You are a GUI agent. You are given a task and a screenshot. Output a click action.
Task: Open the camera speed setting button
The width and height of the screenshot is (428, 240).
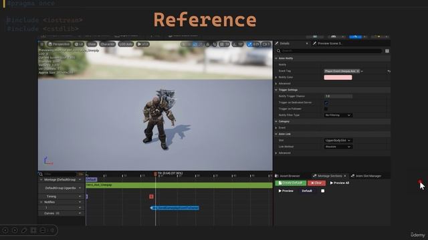[x=265, y=44]
